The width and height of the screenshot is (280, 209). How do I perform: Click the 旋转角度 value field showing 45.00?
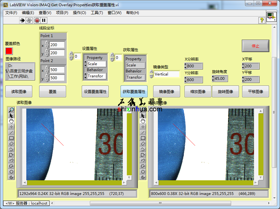point(220,79)
